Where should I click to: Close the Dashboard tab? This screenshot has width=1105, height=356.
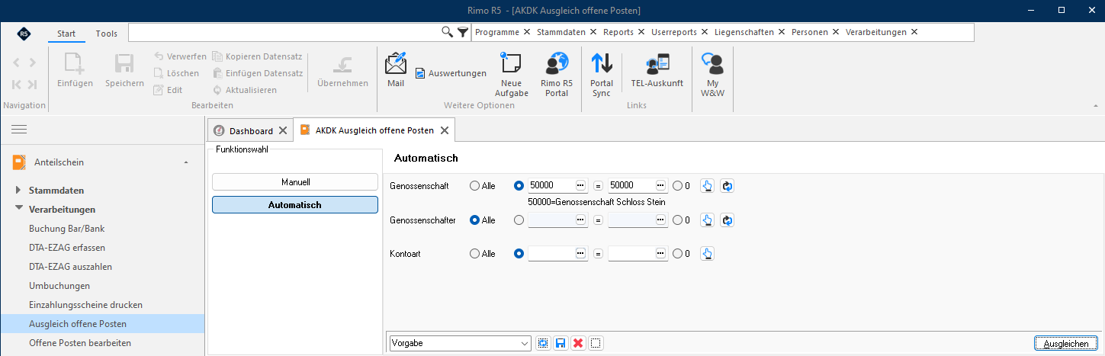(x=282, y=130)
